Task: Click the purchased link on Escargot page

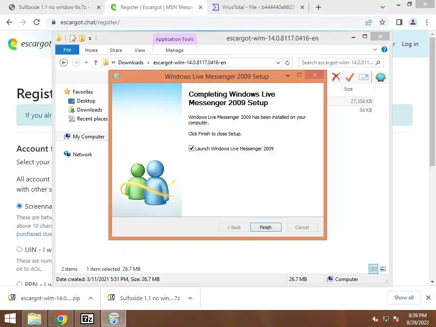Action: click(x=29, y=234)
